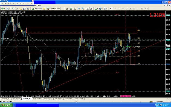
Task: Toggle the Data Window icon
Action: 17,9
